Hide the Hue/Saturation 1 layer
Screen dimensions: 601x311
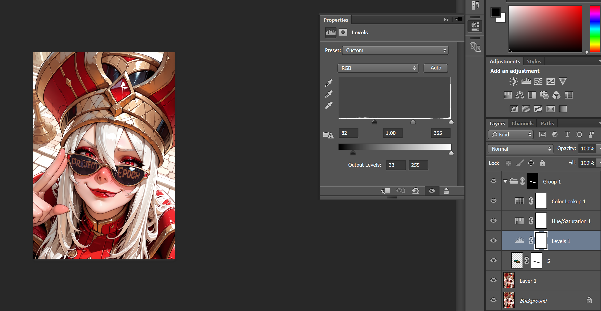[x=493, y=221]
